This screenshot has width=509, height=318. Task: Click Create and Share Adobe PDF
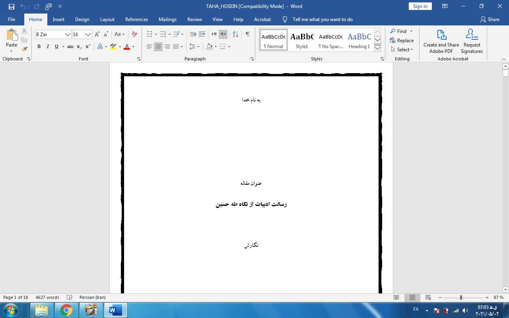pyautogui.click(x=441, y=41)
